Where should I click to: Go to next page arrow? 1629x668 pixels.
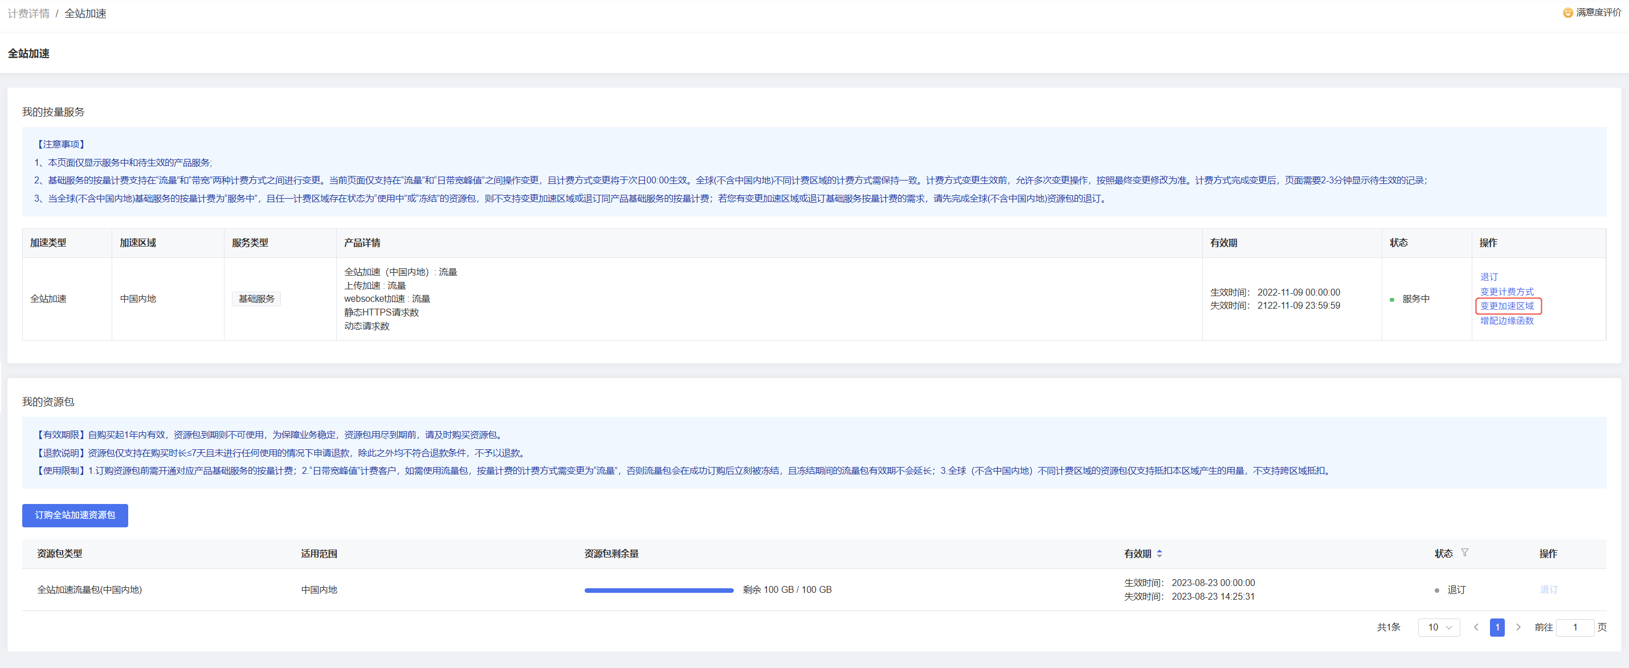[1518, 627]
